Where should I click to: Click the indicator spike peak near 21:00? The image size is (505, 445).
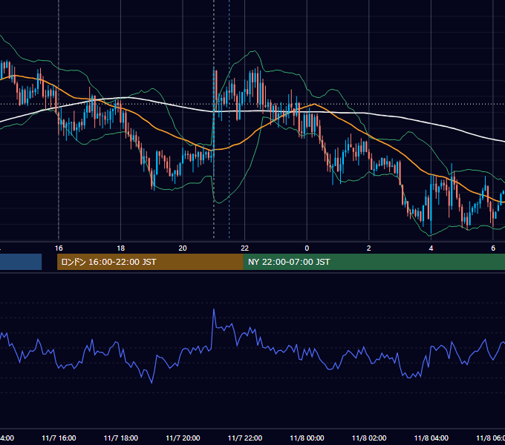214,309
